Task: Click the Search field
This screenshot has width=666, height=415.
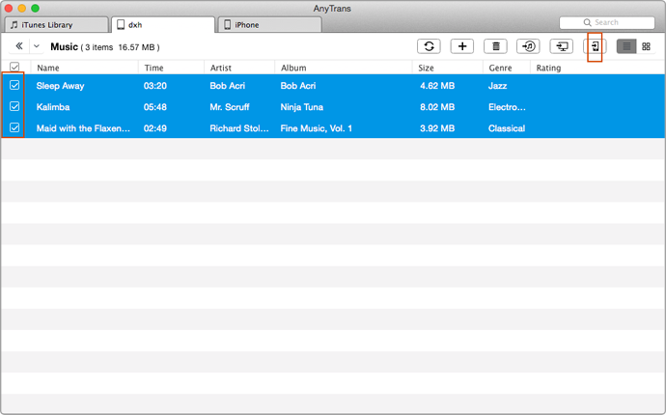Action: point(607,22)
